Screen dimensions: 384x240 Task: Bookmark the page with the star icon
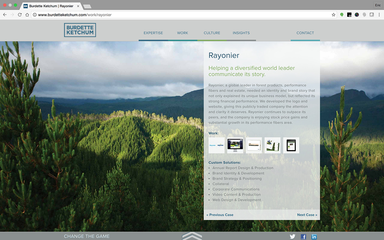point(333,15)
